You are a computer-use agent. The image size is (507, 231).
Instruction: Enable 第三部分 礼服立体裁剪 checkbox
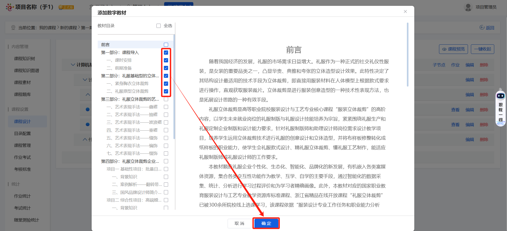(166, 99)
